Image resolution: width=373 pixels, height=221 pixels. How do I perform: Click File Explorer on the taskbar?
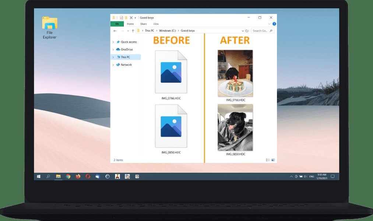pyautogui.click(x=58, y=176)
